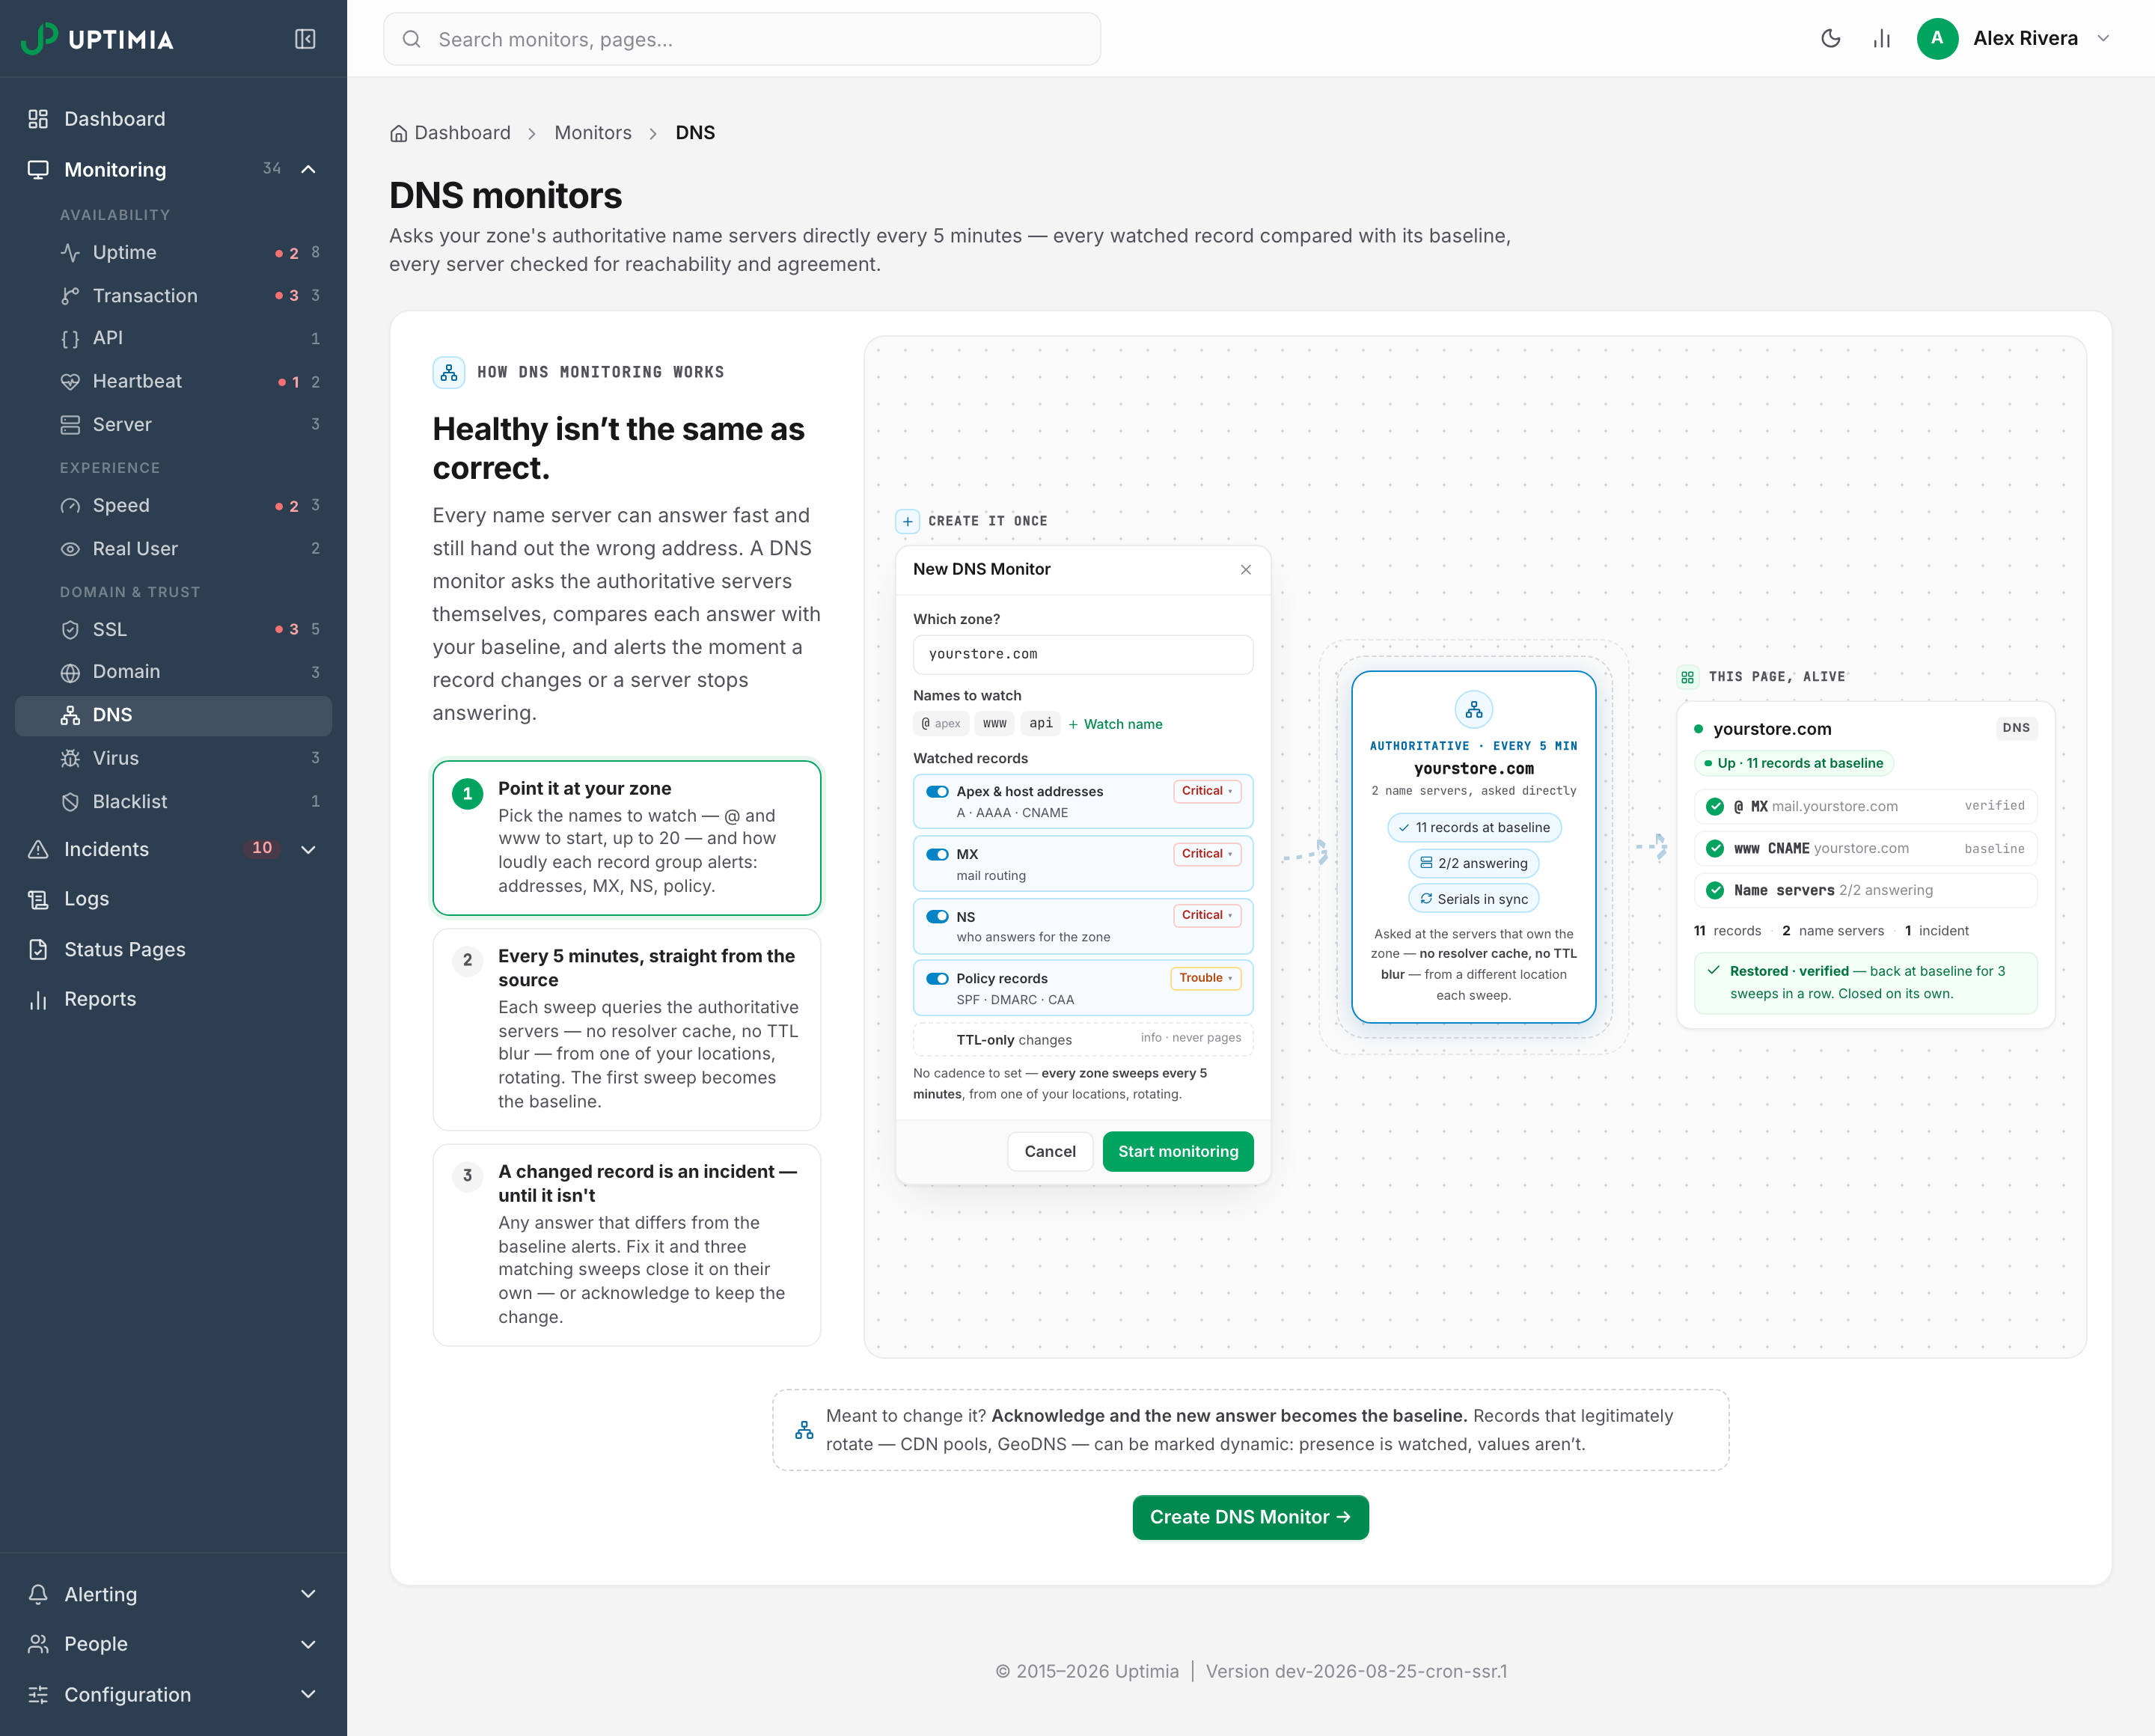Toggle dark mode moon icon
2155x1736 pixels.
click(x=1830, y=38)
